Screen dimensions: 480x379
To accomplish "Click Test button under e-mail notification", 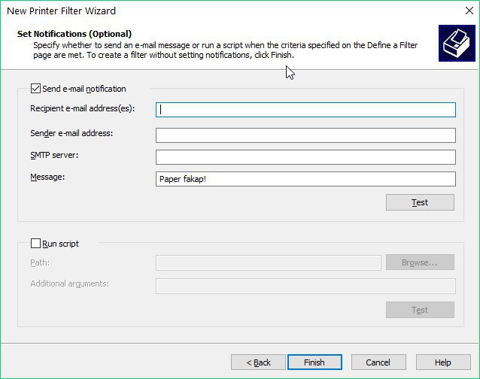I will pos(420,202).
